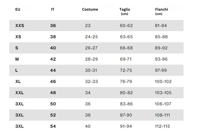Click the Costume column header

pos(90,9)
